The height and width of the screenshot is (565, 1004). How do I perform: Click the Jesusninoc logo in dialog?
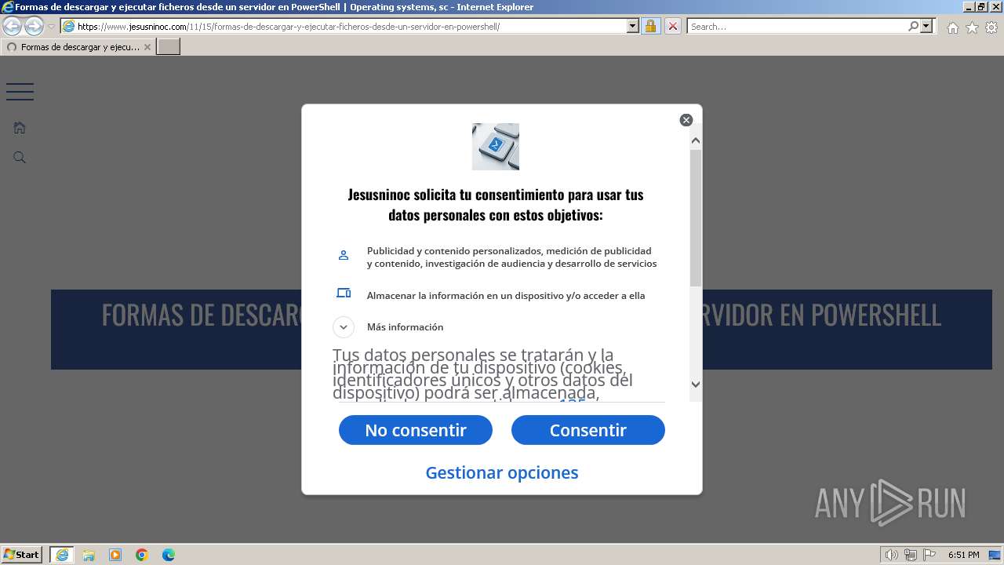[x=496, y=147]
